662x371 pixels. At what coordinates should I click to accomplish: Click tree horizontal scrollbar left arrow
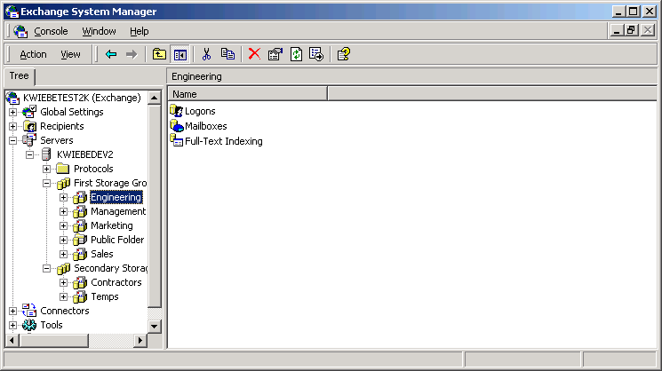point(12,340)
